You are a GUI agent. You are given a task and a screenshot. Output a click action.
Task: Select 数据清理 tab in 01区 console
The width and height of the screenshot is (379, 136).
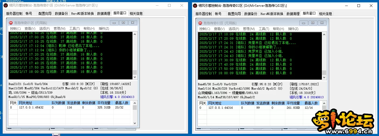(103, 14)
